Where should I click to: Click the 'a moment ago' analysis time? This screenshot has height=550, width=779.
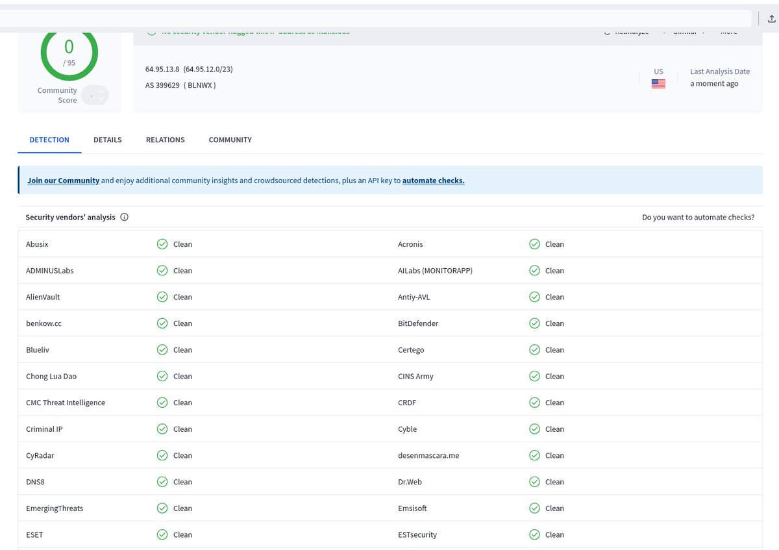click(714, 84)
